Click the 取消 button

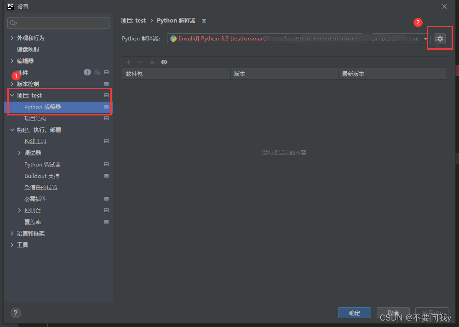393,313
